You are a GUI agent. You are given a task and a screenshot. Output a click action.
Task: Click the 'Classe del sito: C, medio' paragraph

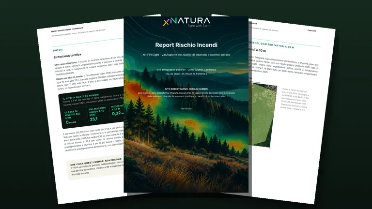click(90, 81)
